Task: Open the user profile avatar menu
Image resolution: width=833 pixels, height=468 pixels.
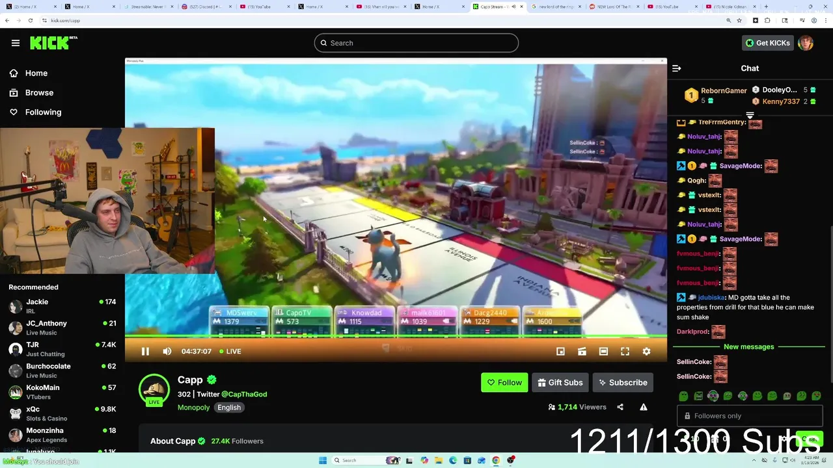Action: click(x=806, y=43)
